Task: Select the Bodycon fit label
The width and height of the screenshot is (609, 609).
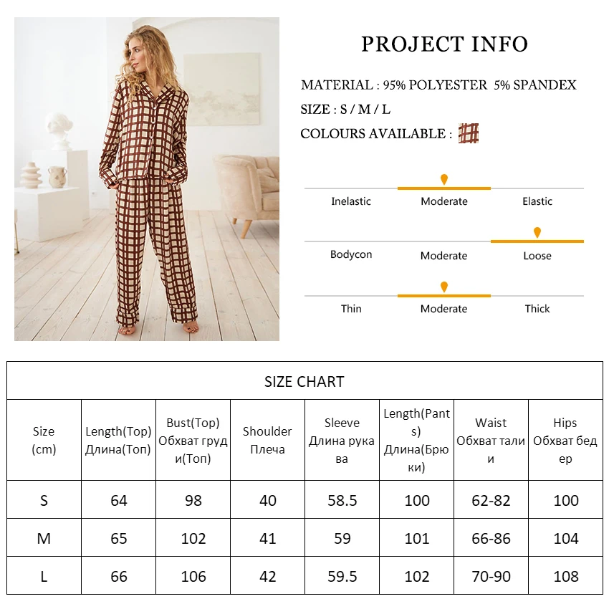Action: coord(351,254)
